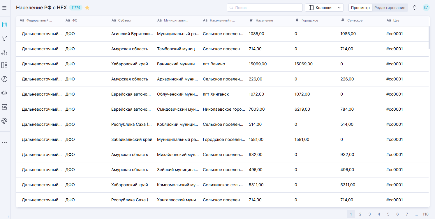Toggle the favorite star next to the title
This screenshot has width=435, height=219.
point(87,8)
